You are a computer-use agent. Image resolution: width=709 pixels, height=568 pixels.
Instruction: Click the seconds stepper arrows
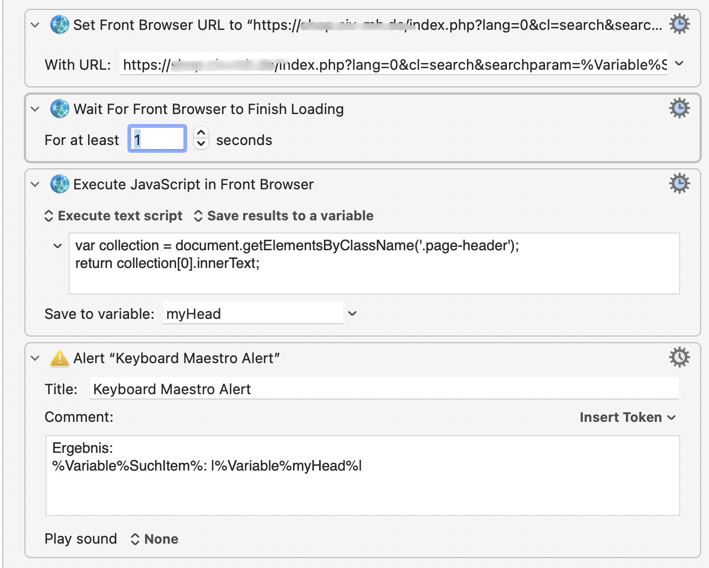[201, 138]
